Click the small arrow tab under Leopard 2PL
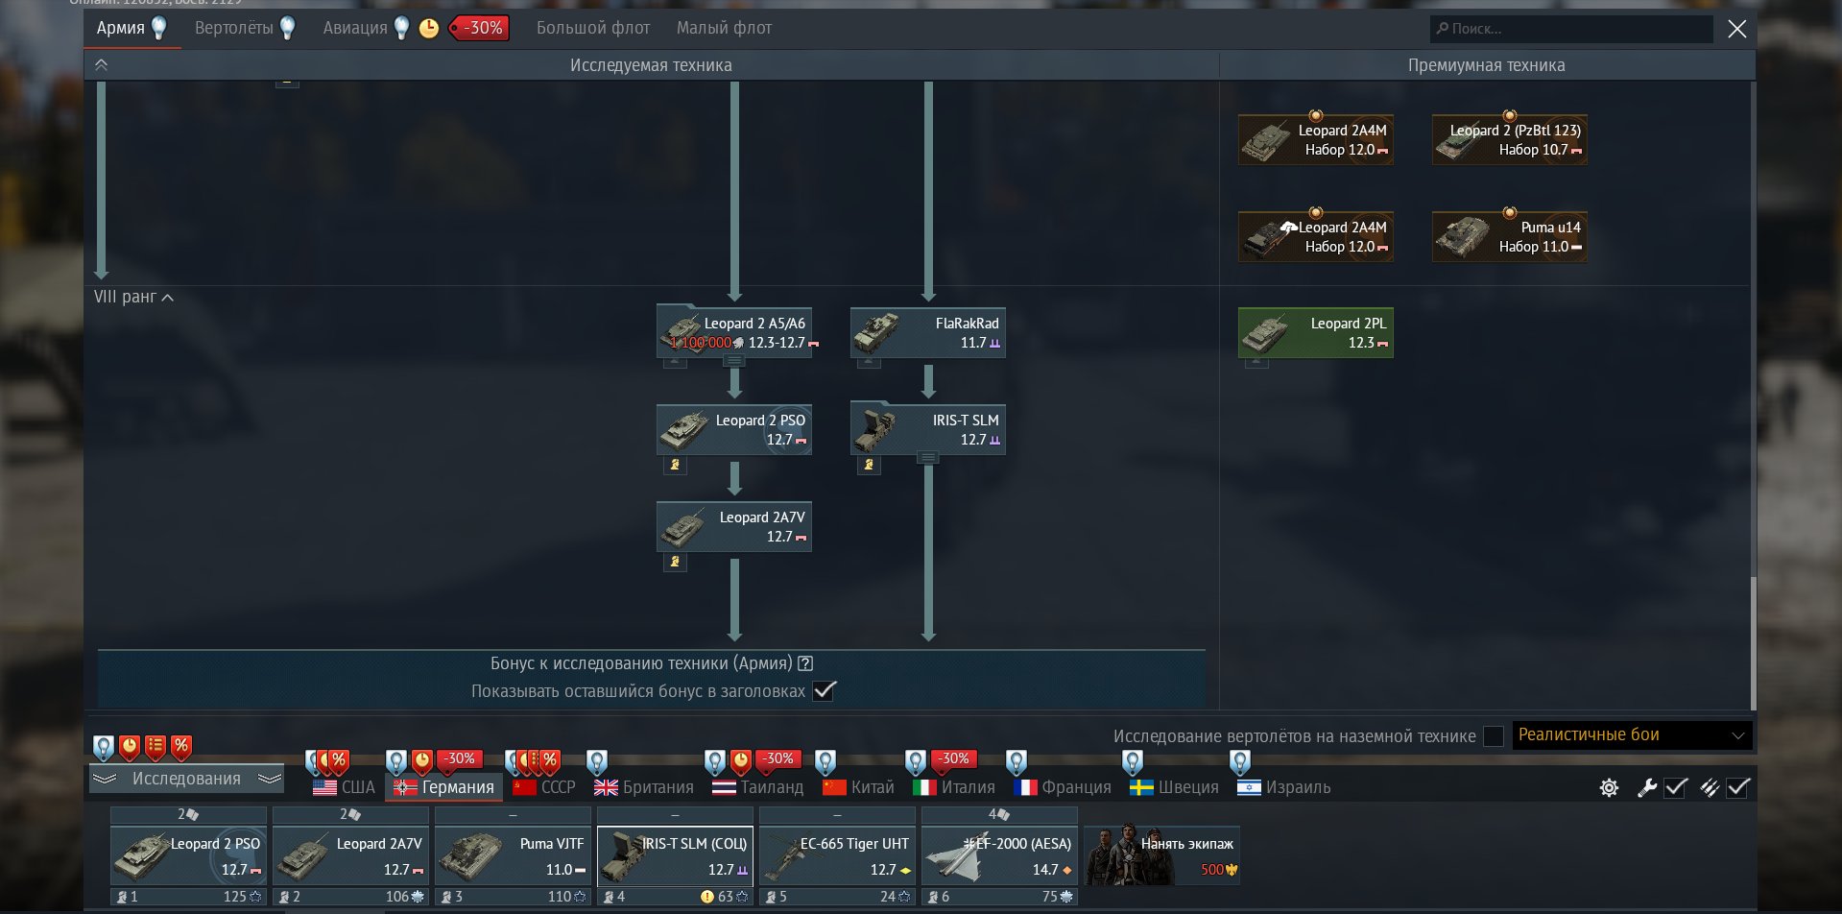This screenshot has width=1842, height=914. [x=1256, y=362]
